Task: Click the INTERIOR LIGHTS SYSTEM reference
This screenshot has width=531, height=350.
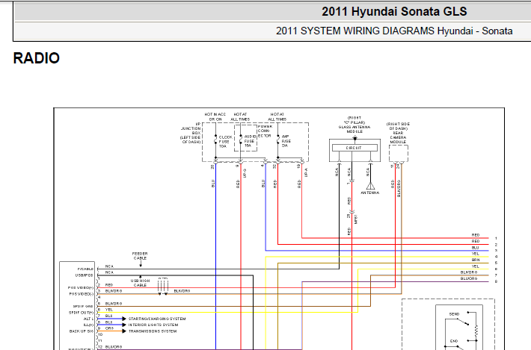Action: pos(153,325)
